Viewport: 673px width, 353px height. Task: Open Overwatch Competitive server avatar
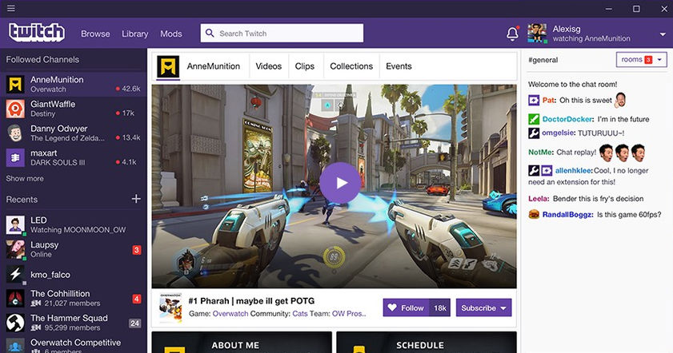(x=15, y=346)
